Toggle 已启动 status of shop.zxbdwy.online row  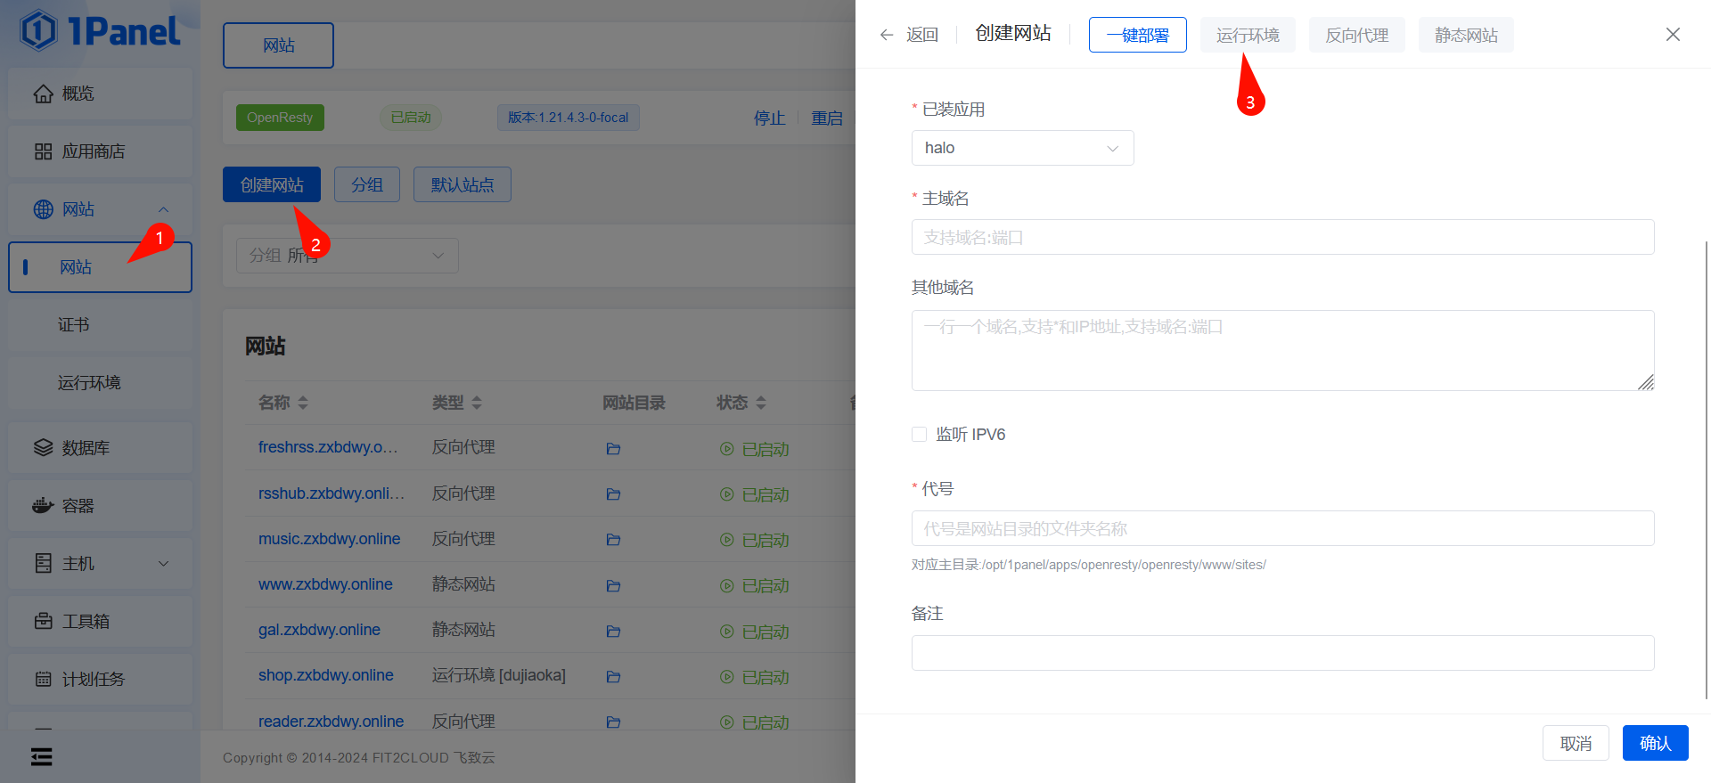pyautogui.click(x=755, y=677)
